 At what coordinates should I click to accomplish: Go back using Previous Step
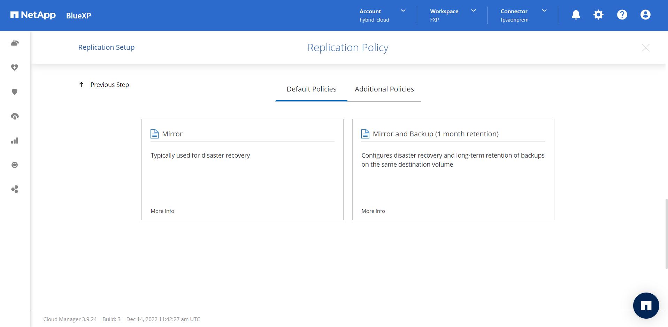pyautogui.click(x=104, y=85)
